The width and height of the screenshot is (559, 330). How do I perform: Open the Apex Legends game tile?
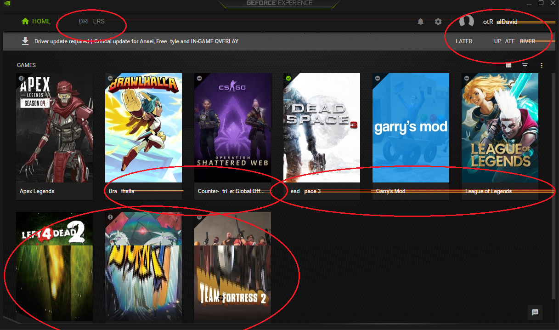coord(55,137)
